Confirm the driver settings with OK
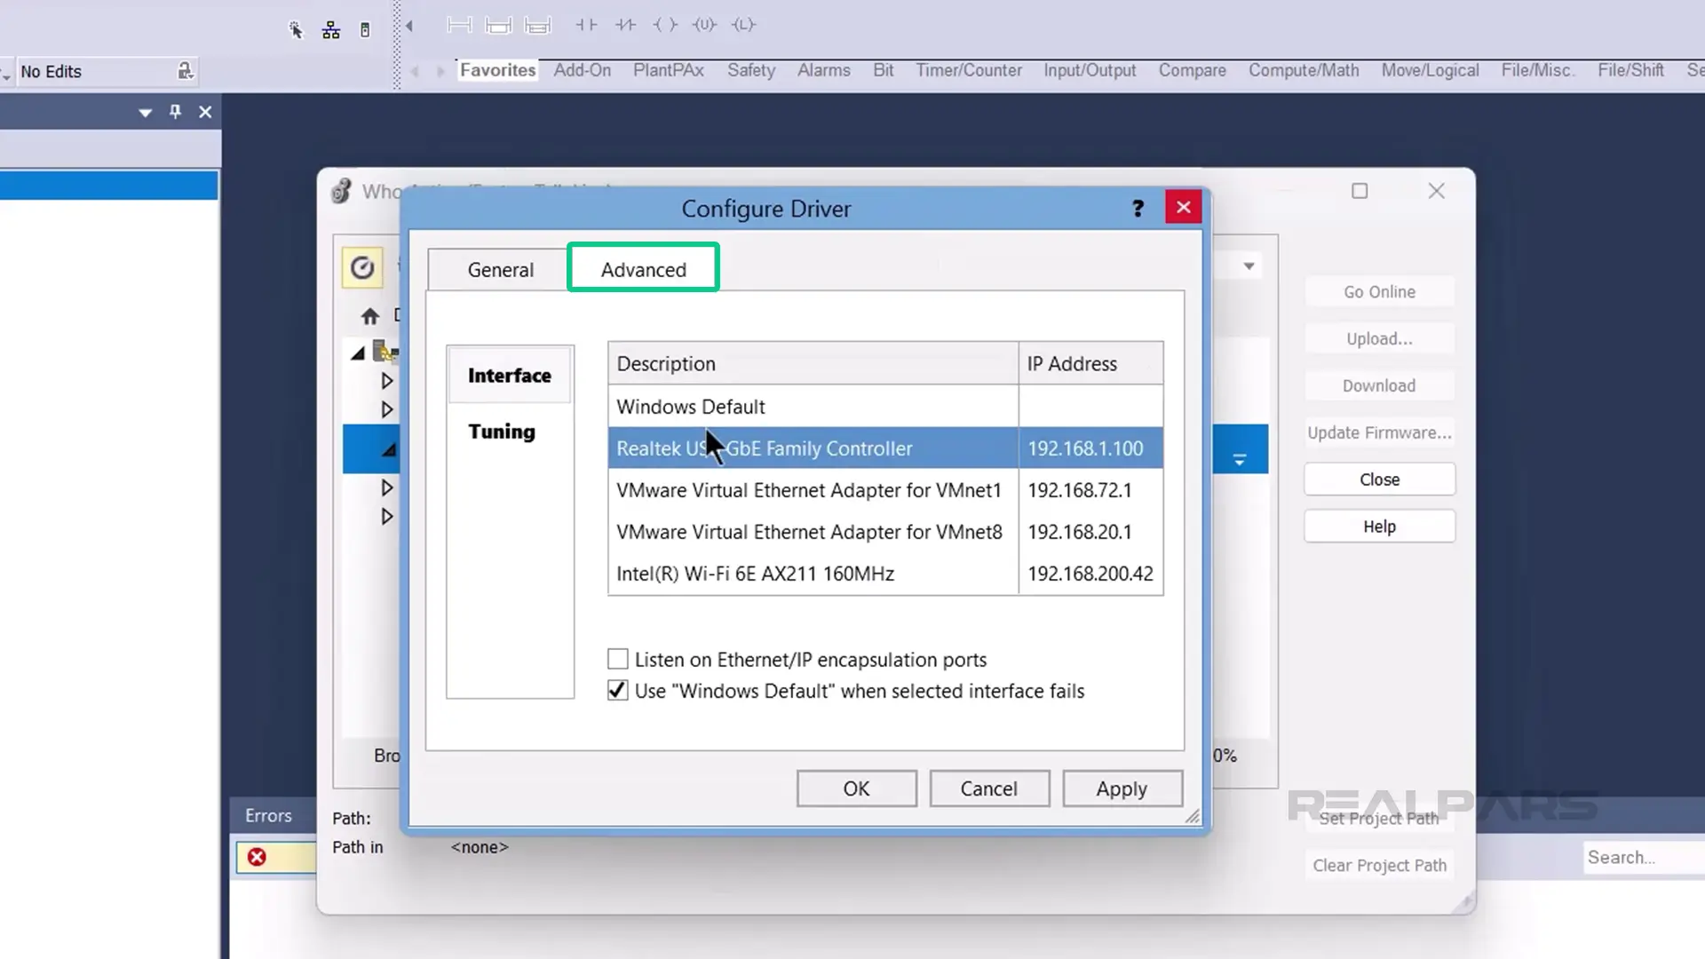Image resolution: width=1705 pixels, height=959 pixels. (x=856, y=789)
